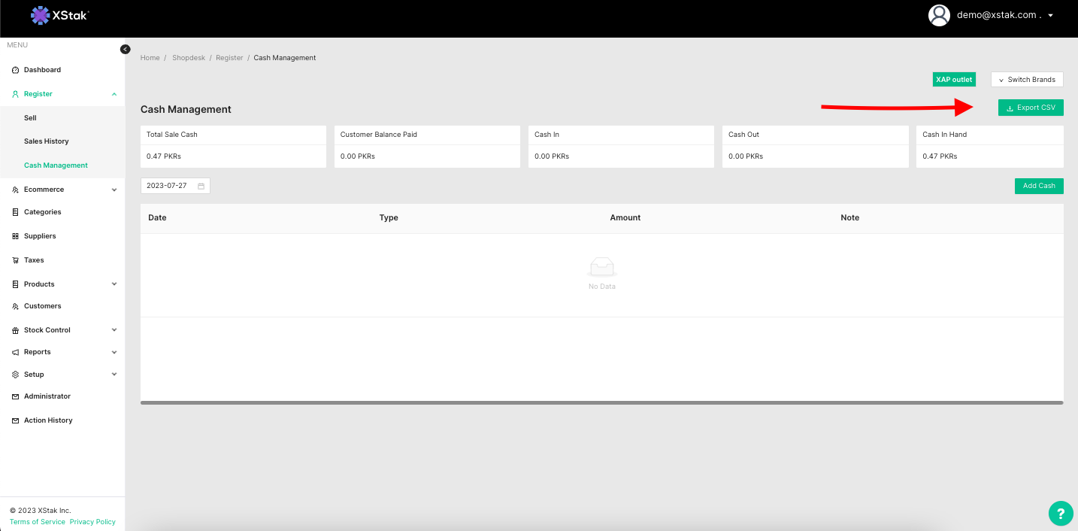This screenshot has height=531, width=1078.
Task: Open the Switch Brands dropdown
Action: [1027, 80]
